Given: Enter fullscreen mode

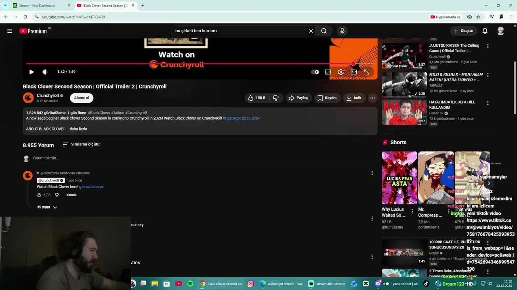Looking at the screenshot, I should [367, 72].
